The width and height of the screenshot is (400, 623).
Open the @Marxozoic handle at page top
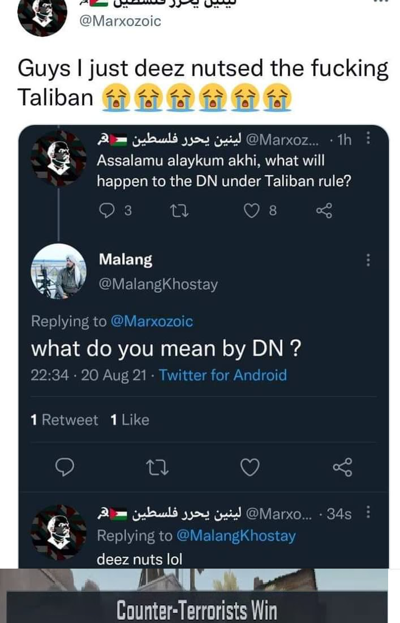coord(122,21)
